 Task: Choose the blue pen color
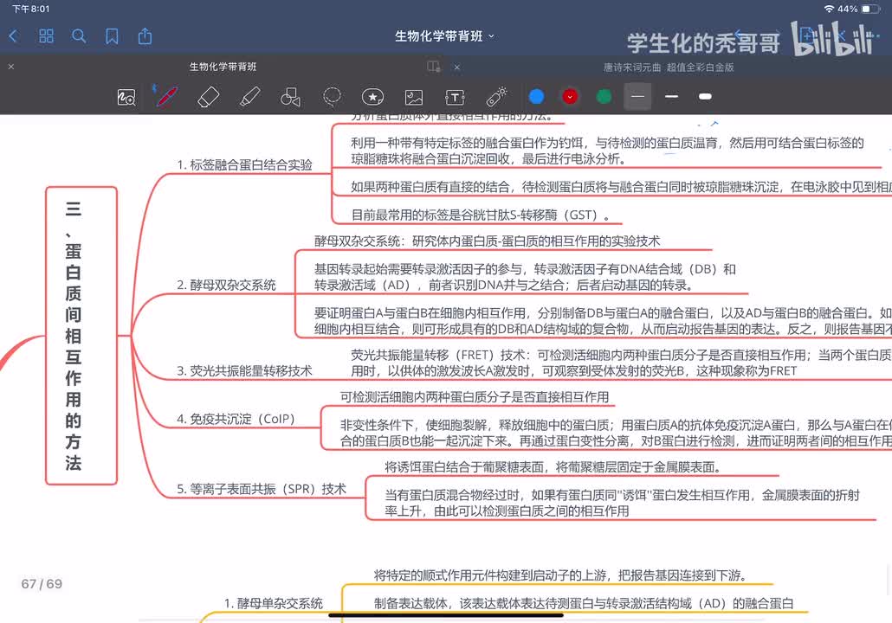[536, 97]
